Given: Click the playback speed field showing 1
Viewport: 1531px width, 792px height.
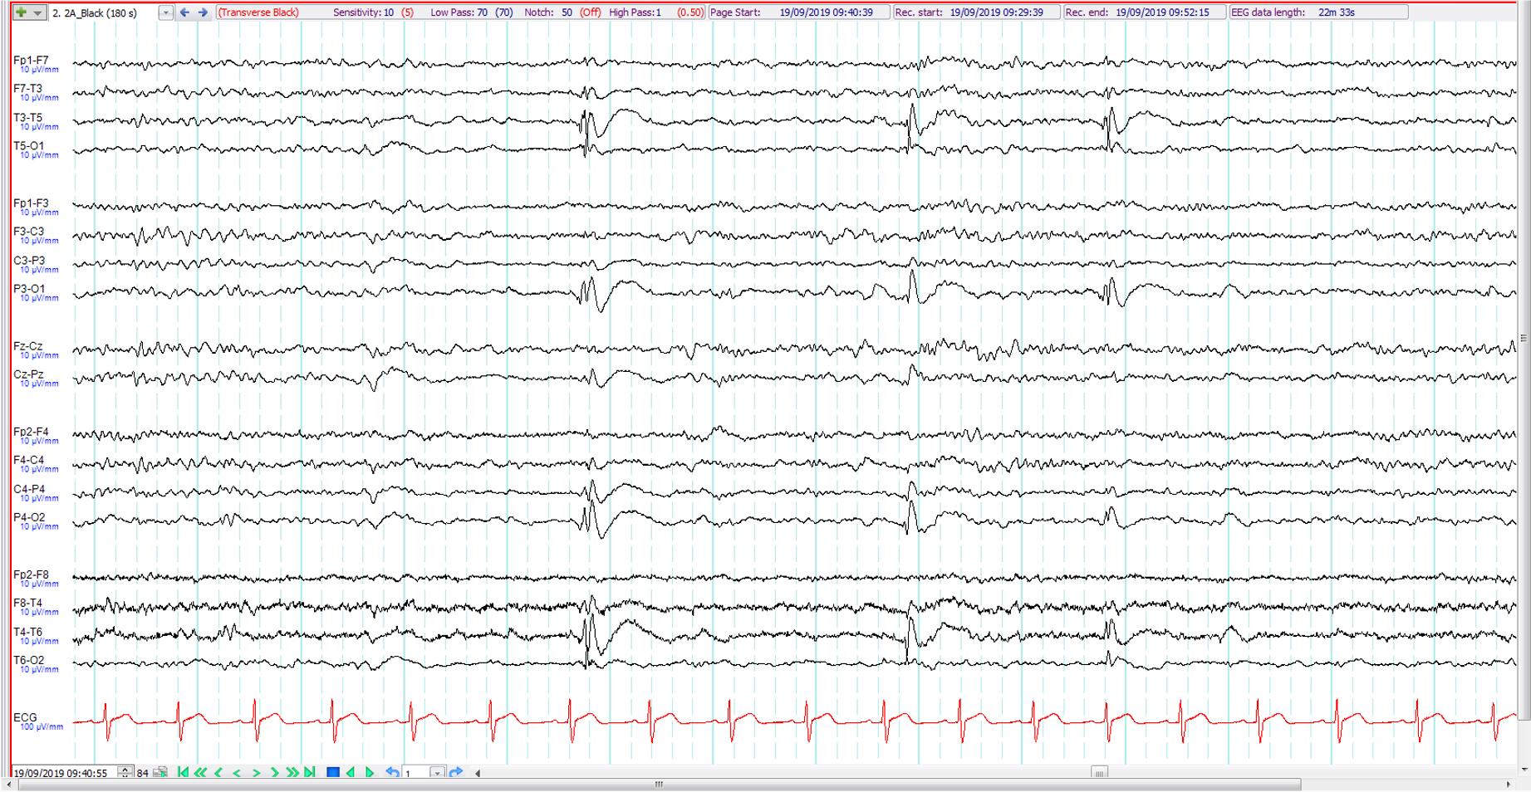Looking at the screenshot, I should pos(416,773).
